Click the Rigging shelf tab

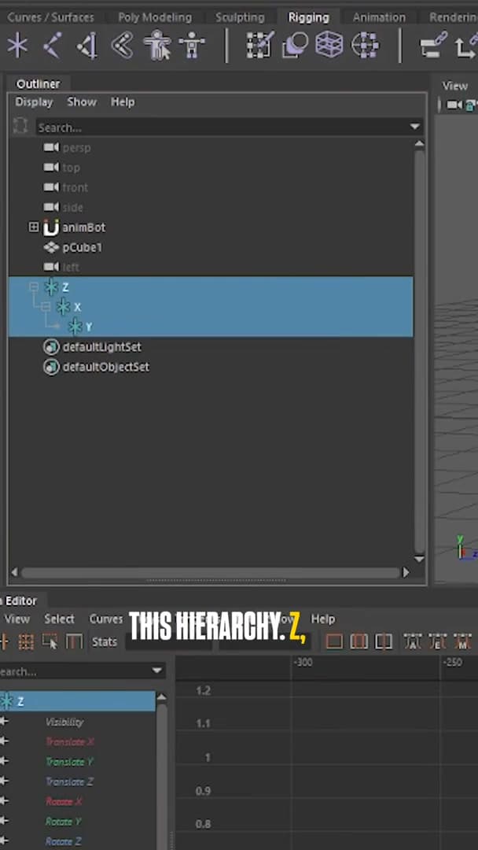coord(308,17)
